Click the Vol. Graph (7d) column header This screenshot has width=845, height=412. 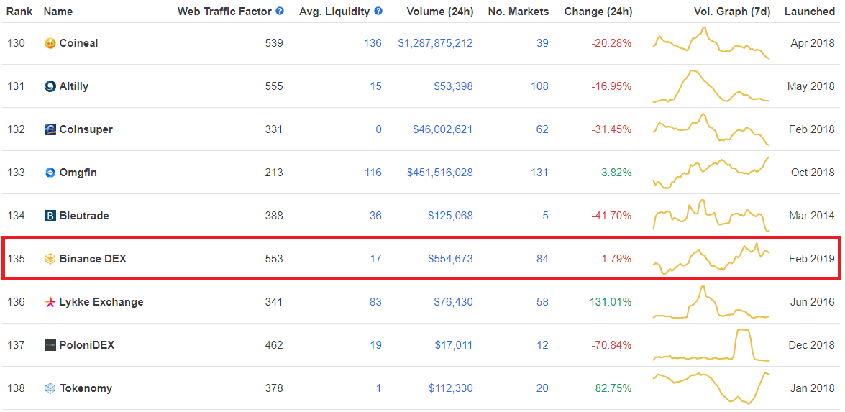click(732, 12)
